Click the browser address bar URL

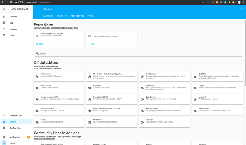[39, 2]
